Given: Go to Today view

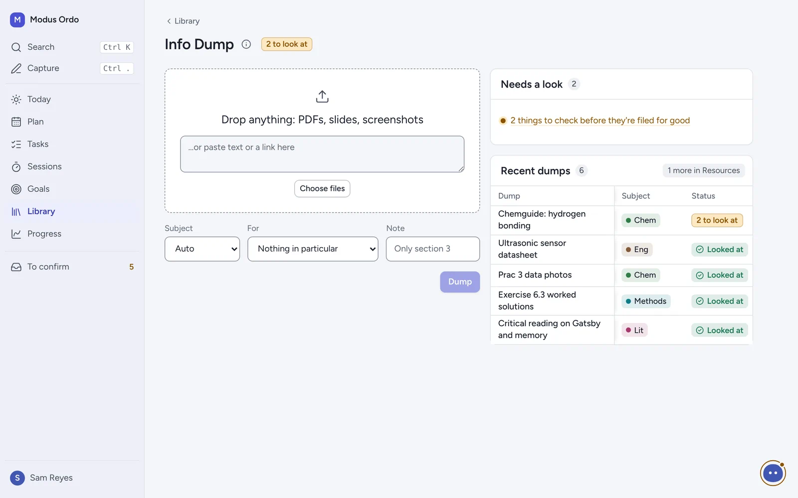Looking at the screenshot, I should point(72,99).
